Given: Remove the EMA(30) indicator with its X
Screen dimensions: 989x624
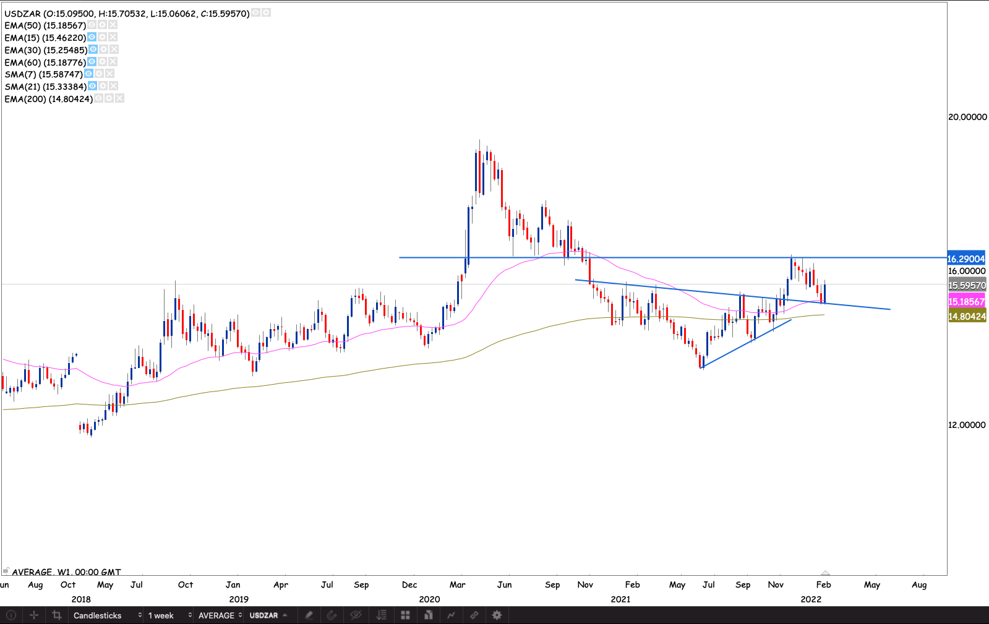Looking at the screenshot, I should (114, 50).
